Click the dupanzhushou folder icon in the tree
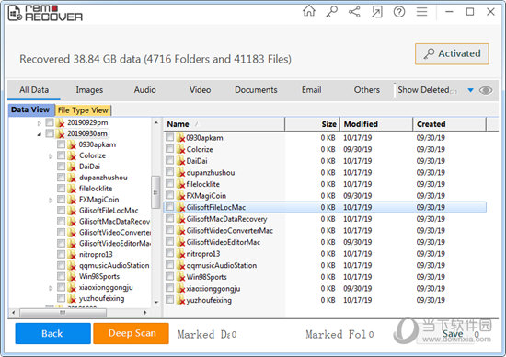Viewport: 506px width, 357px height. (72, 178)
